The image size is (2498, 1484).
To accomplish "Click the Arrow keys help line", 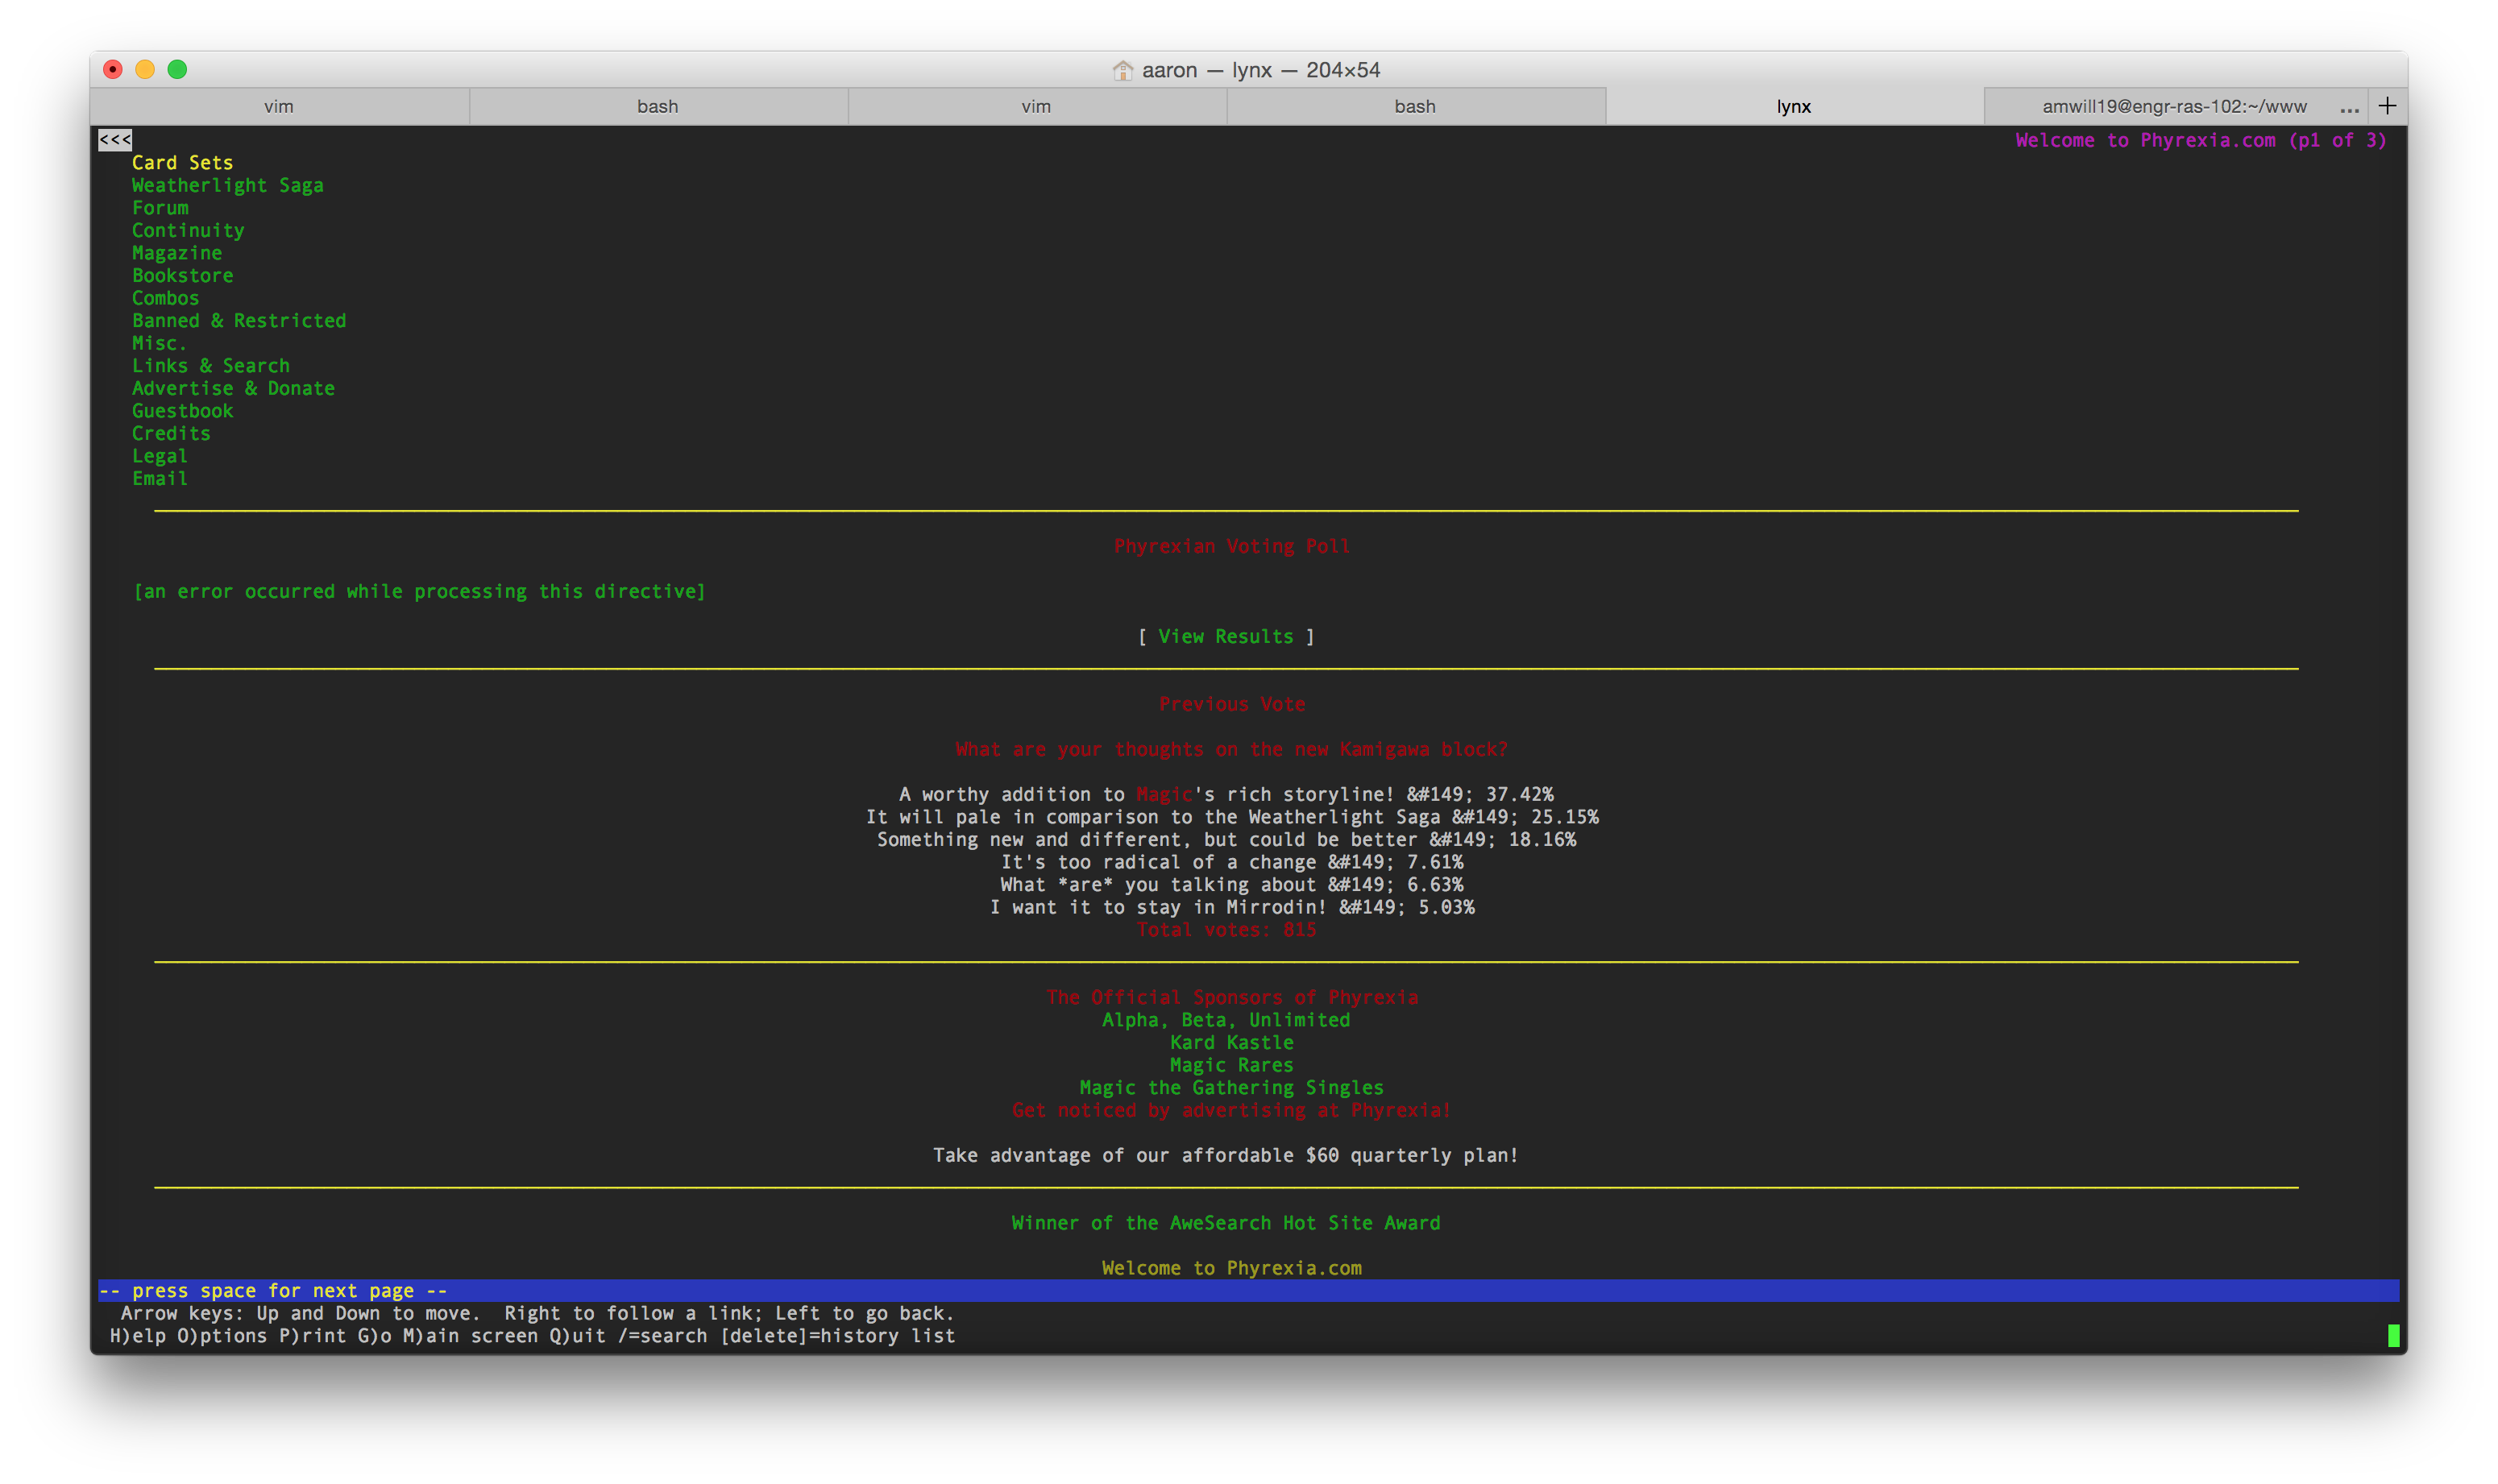I will pos(538,1313).
